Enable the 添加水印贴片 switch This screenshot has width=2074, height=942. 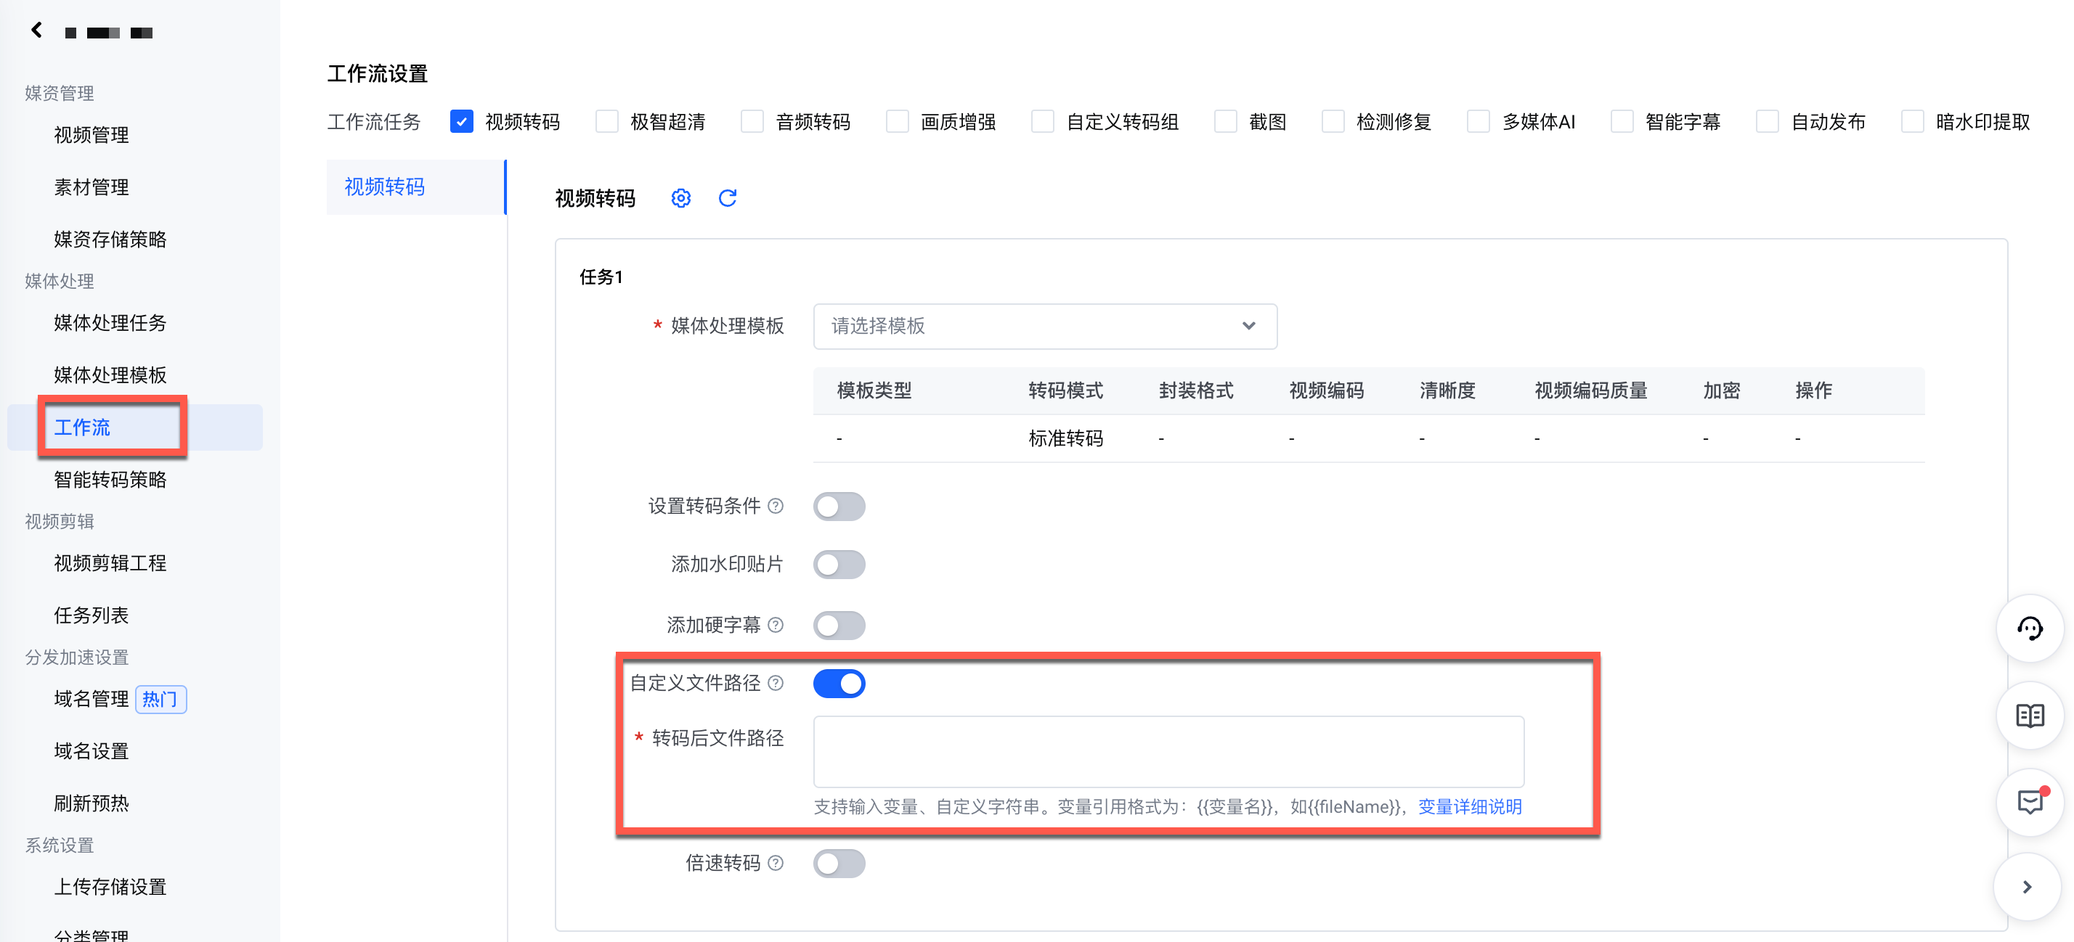point(839,565)
